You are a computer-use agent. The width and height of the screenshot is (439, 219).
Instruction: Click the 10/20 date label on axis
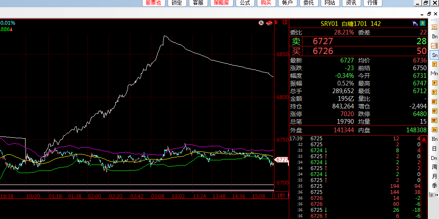[x=33, y=196]
